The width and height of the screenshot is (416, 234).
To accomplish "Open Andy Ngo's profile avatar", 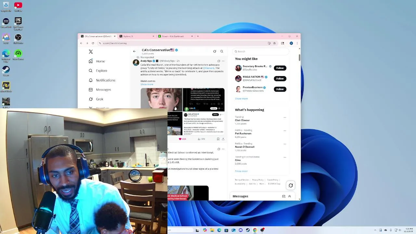I will 136,62.
